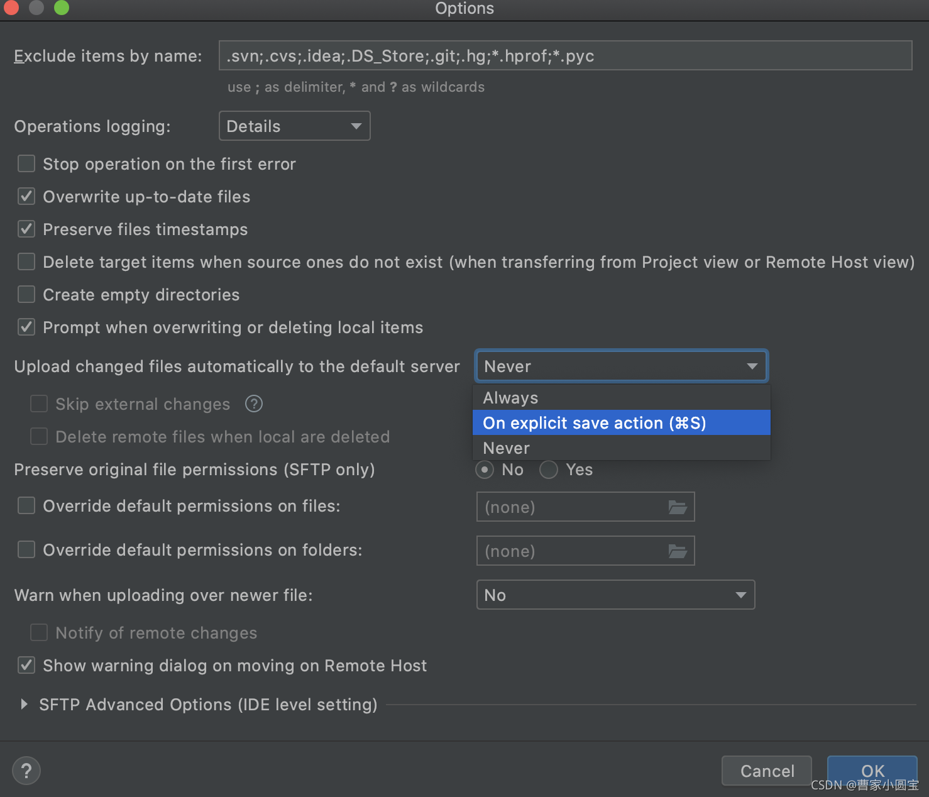The image size is (929, 797).
Task: Click the green macOS zoom button
Action: [x=62, y=8]
